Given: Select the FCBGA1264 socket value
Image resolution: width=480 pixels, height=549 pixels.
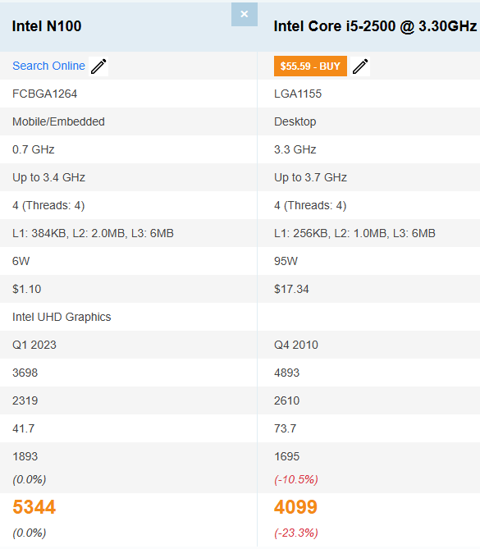Looking at the screenshot, I should pos(44,94).
